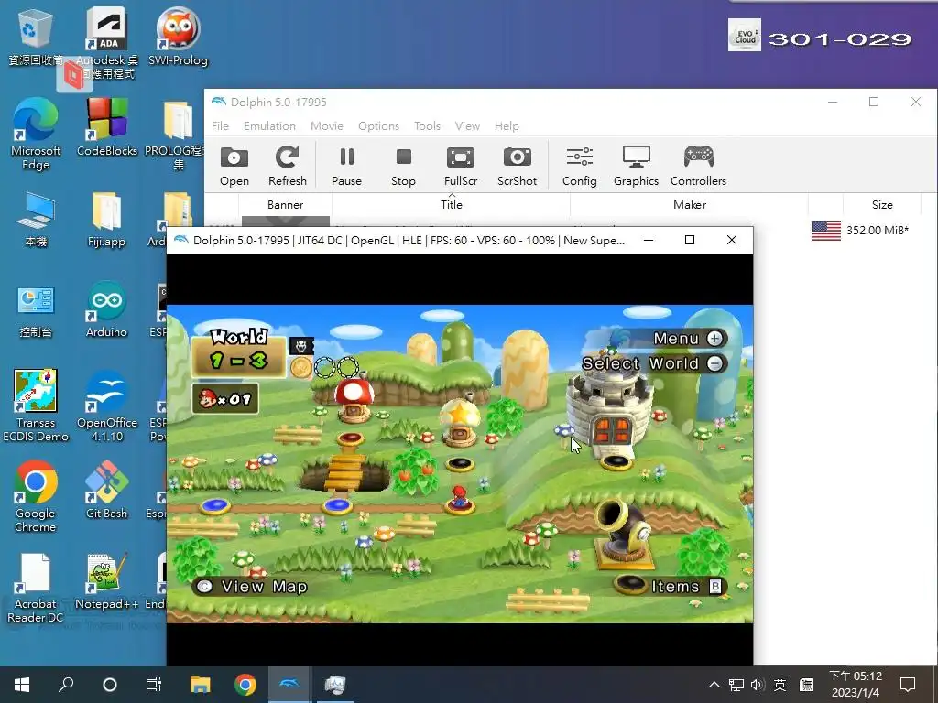Select CodeBlocks desktop icon
938x703 pixels.
click(107, 127)
